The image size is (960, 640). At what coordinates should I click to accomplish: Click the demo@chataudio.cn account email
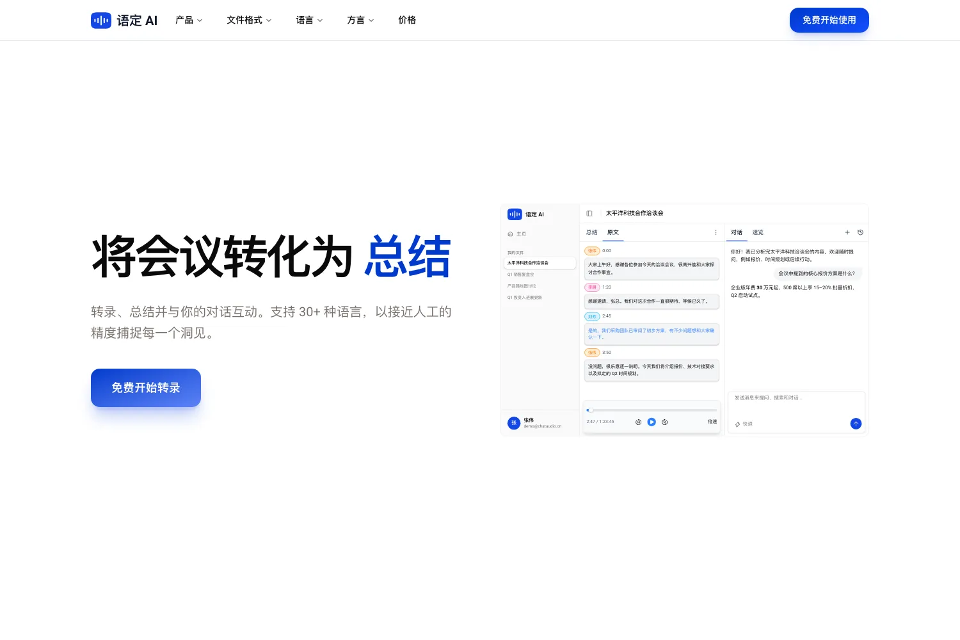click(543, 426)
